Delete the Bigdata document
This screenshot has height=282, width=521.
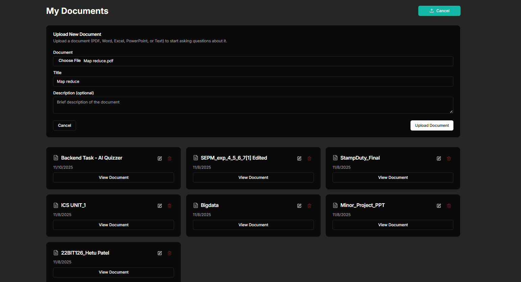pyautogui.click(x=309, y=206)
